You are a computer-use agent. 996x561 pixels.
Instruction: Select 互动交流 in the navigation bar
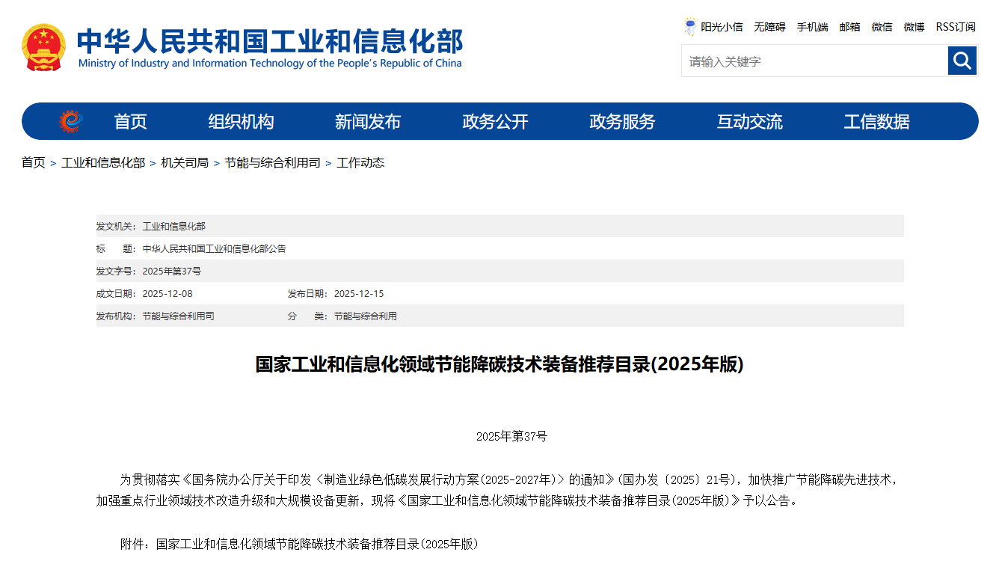click(749, 120)
